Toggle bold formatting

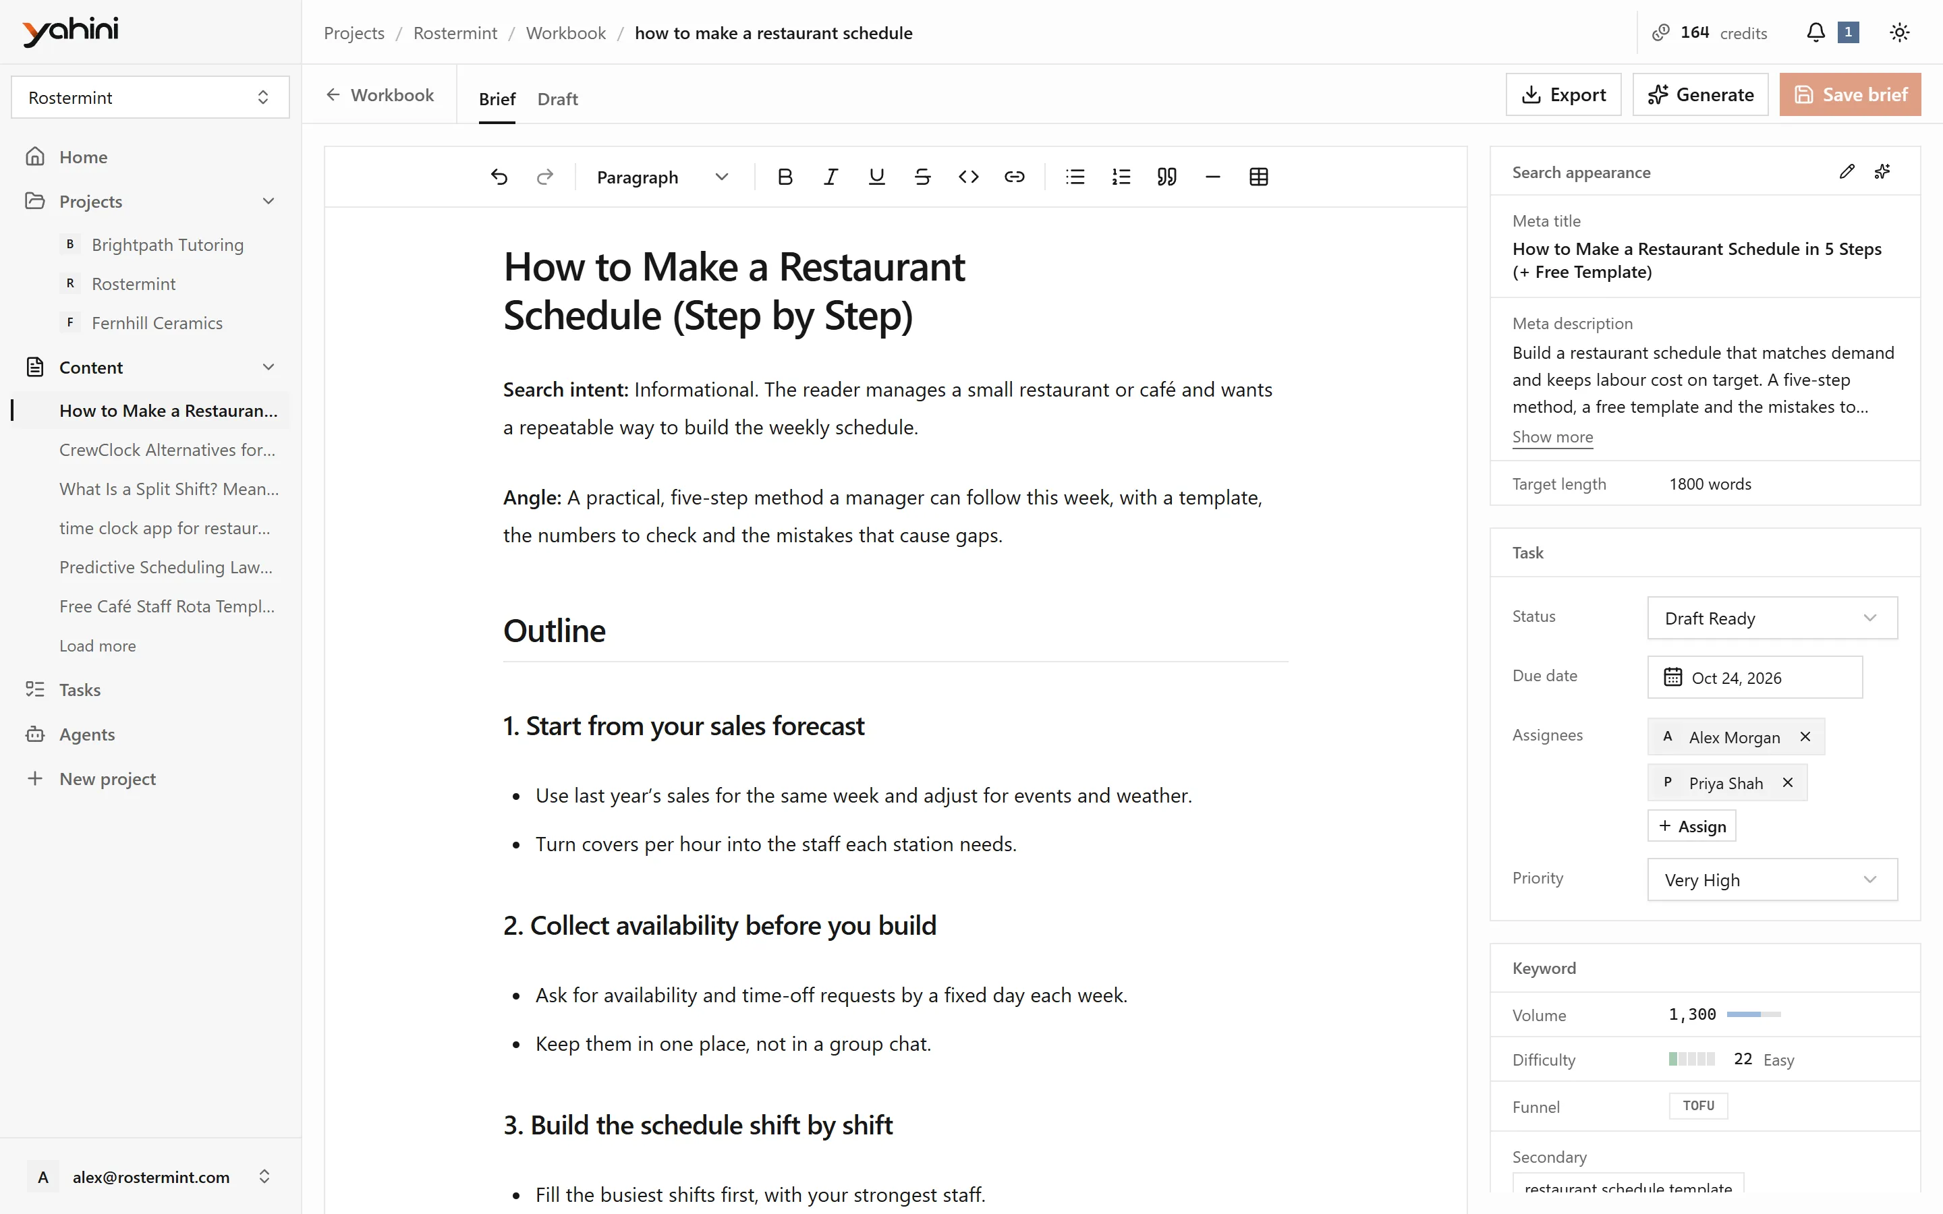785,177
